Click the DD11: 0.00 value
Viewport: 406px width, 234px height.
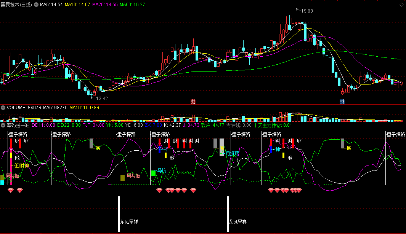coord(43,126)
